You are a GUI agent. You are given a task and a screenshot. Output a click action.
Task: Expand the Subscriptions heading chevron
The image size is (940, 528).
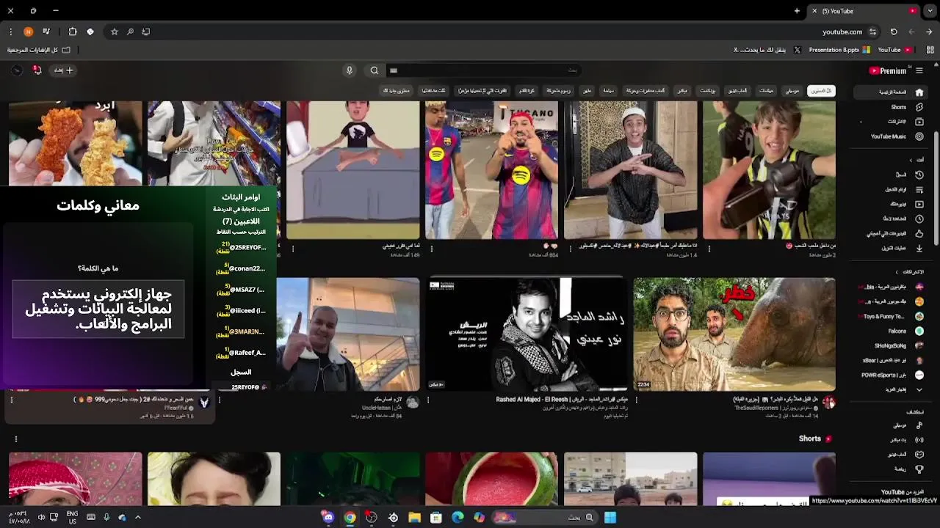pyautogui.click(x=897, y=272)
